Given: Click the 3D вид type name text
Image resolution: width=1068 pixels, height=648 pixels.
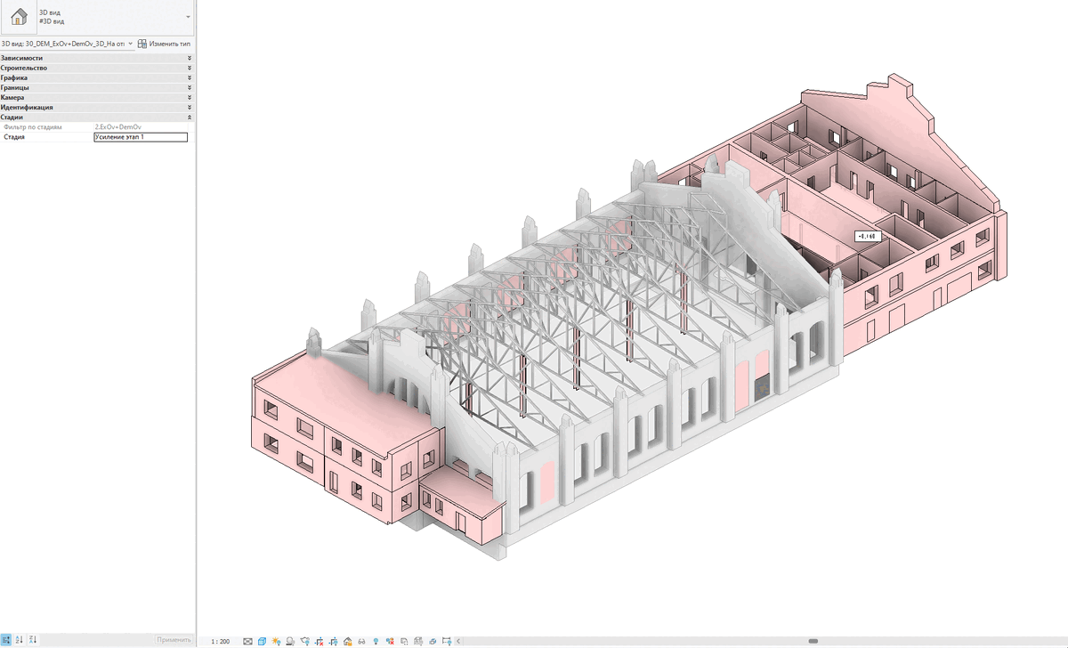Looking at the screenshot, I should pyautogui.click(x=49, y=12).
